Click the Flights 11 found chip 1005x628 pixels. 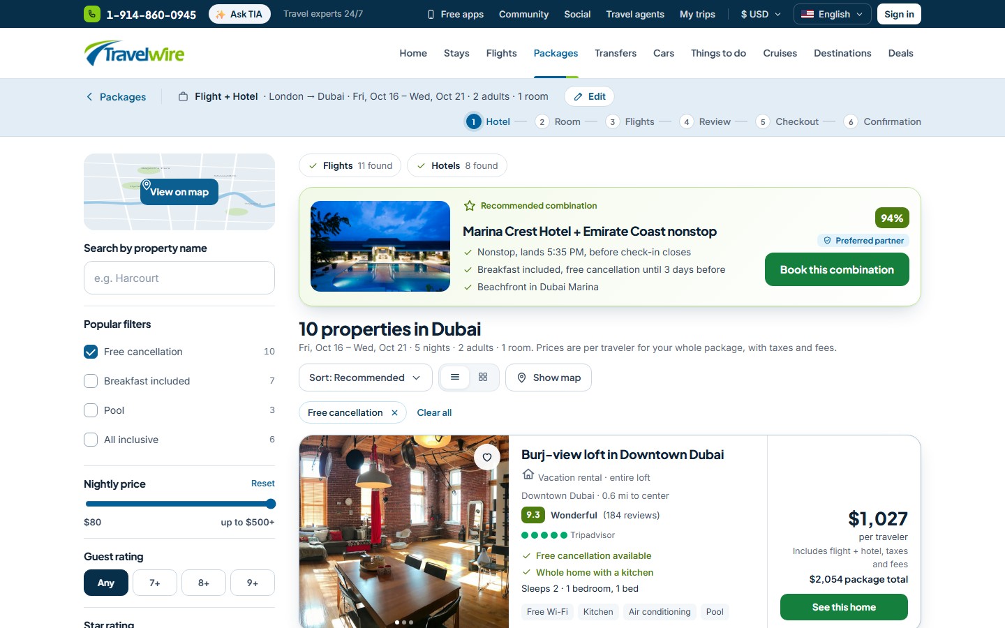[x=350, y=165]
